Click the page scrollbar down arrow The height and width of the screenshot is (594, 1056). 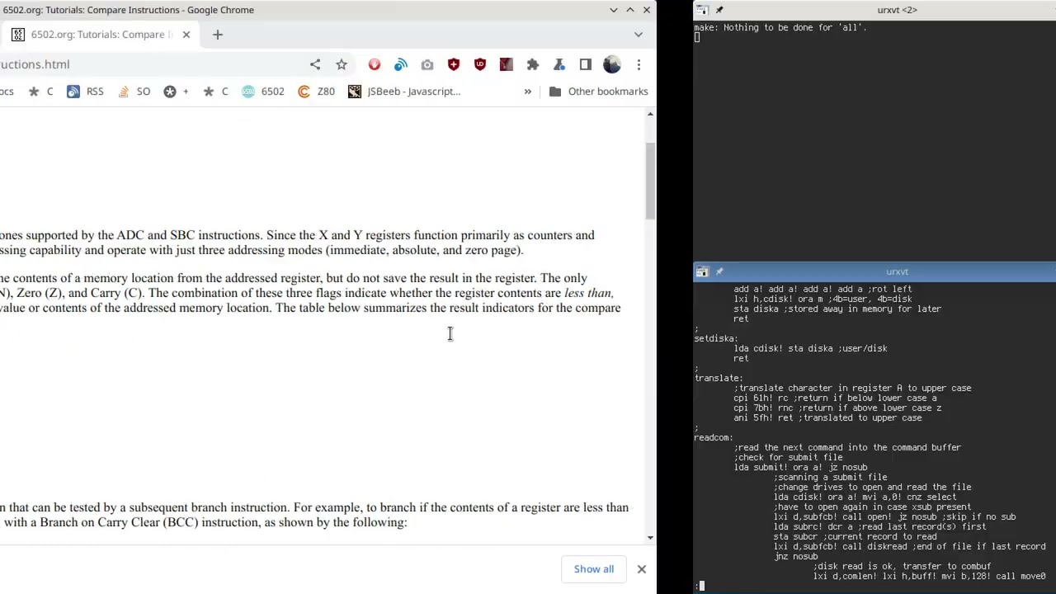650,538
